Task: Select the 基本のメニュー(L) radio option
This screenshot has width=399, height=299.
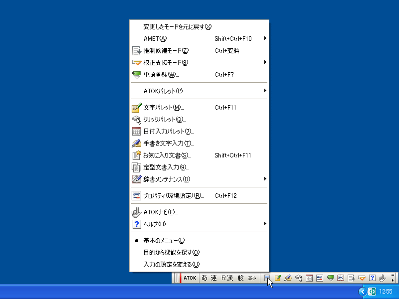Action: tap(199, 241)
